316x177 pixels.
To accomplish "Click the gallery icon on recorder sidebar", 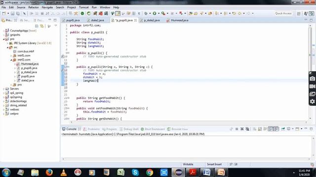I will click(x=312, y=94).
